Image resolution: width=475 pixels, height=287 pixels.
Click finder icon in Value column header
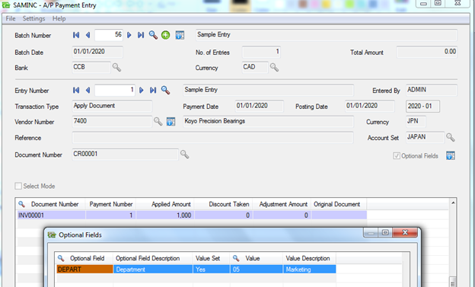[236, 258]
